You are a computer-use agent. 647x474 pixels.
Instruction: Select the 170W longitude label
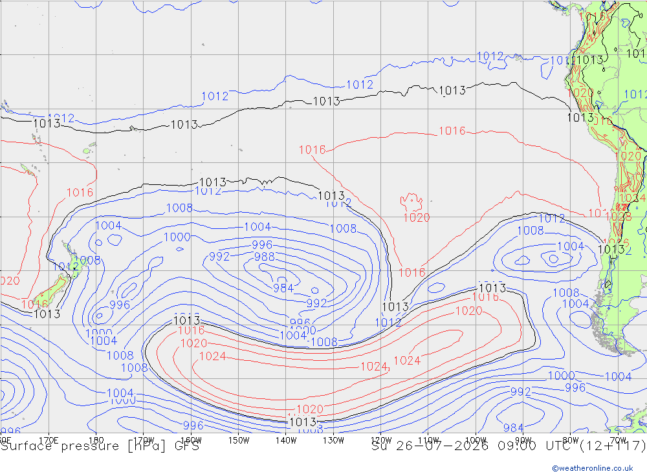point(144,440)
